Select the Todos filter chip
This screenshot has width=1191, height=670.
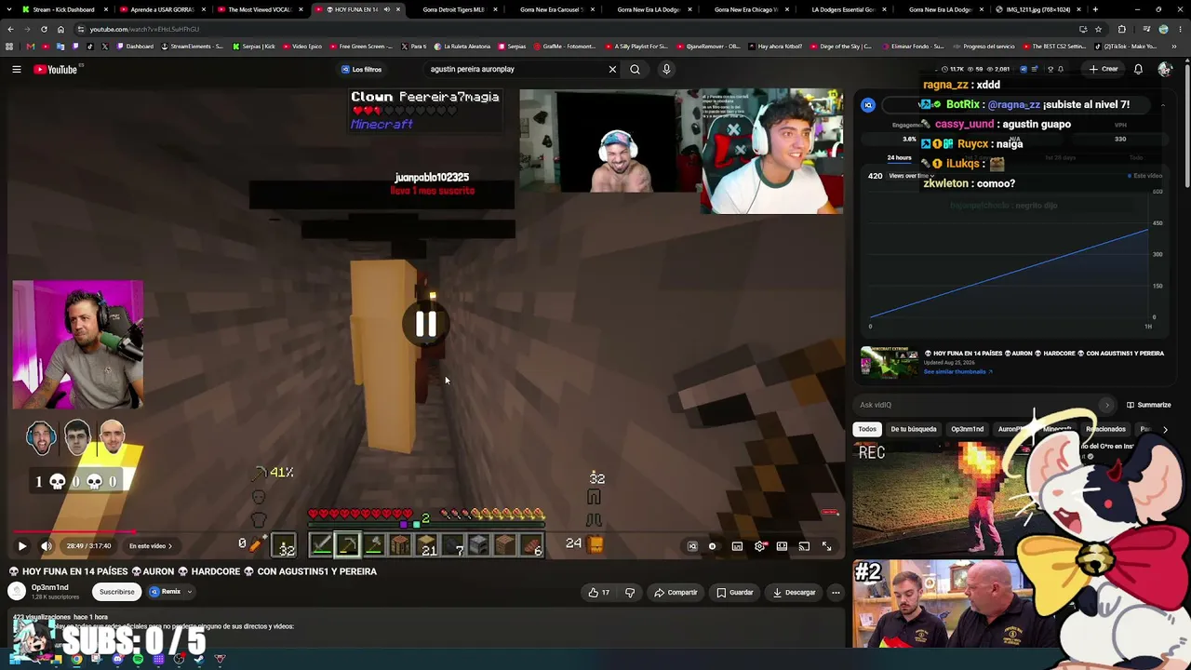pyautogui.click(x=867, y=429)
